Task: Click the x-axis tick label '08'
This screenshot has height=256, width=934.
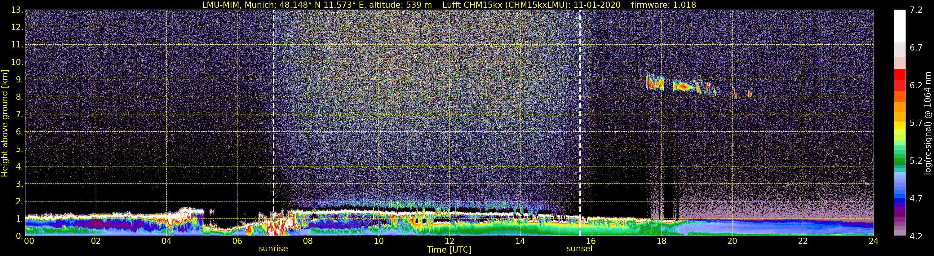Action: click(x=308, y=241)
